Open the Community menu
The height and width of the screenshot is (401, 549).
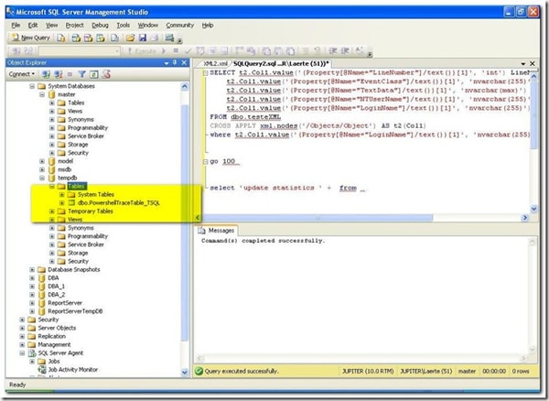180,26
